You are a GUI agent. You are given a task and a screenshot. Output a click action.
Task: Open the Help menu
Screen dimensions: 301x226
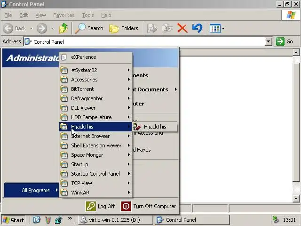[106, 15]
